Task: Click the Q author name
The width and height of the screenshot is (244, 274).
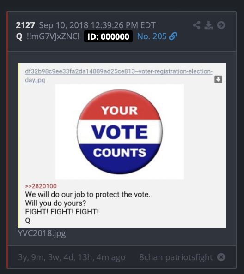Action: click(19, 36)
